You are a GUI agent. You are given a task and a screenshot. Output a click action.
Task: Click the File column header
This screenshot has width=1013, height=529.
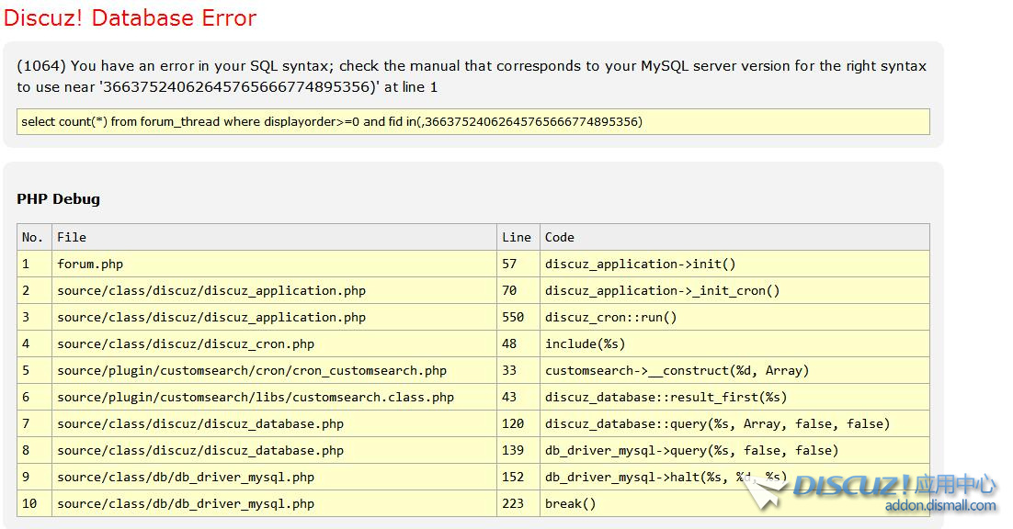(72, 237)
